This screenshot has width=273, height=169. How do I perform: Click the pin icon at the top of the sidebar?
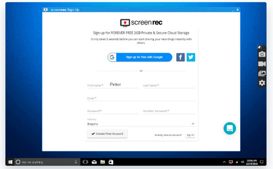pos(259,47)
